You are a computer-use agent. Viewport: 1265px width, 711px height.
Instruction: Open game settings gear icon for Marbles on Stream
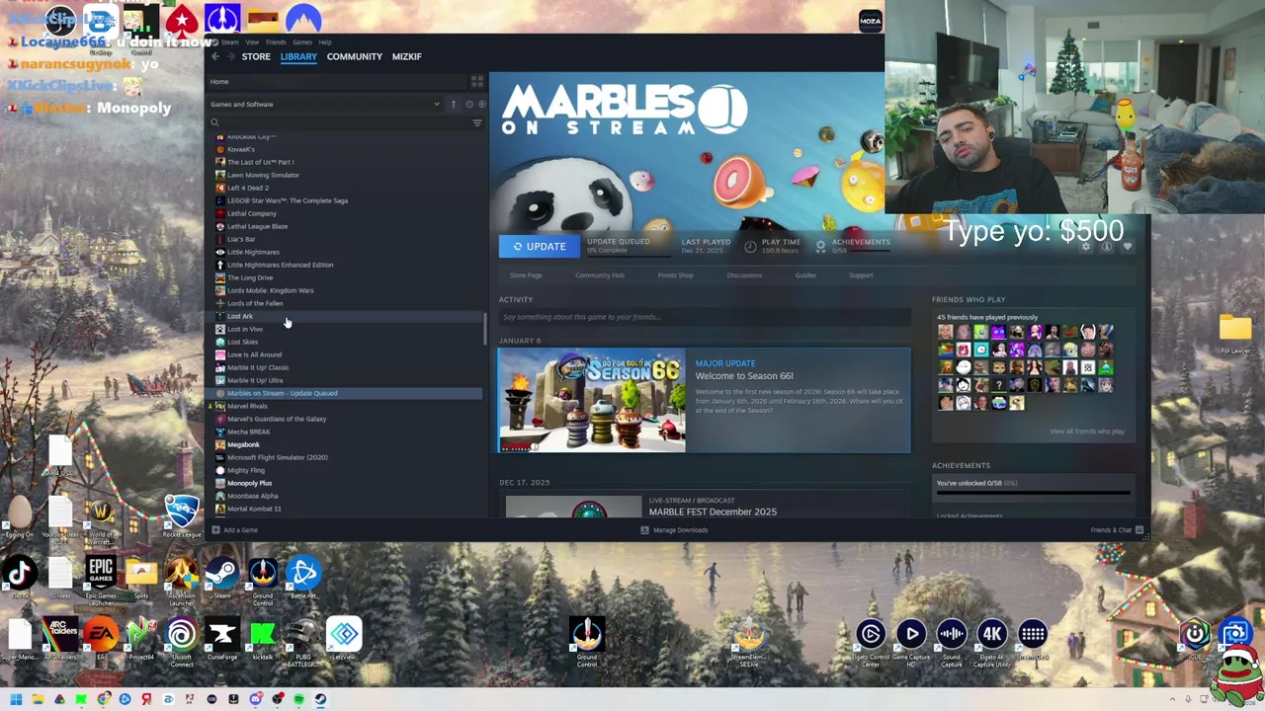1086,246
